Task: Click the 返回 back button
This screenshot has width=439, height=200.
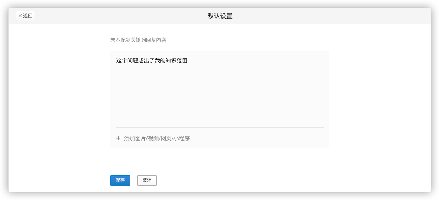Action: click(26, 16)
